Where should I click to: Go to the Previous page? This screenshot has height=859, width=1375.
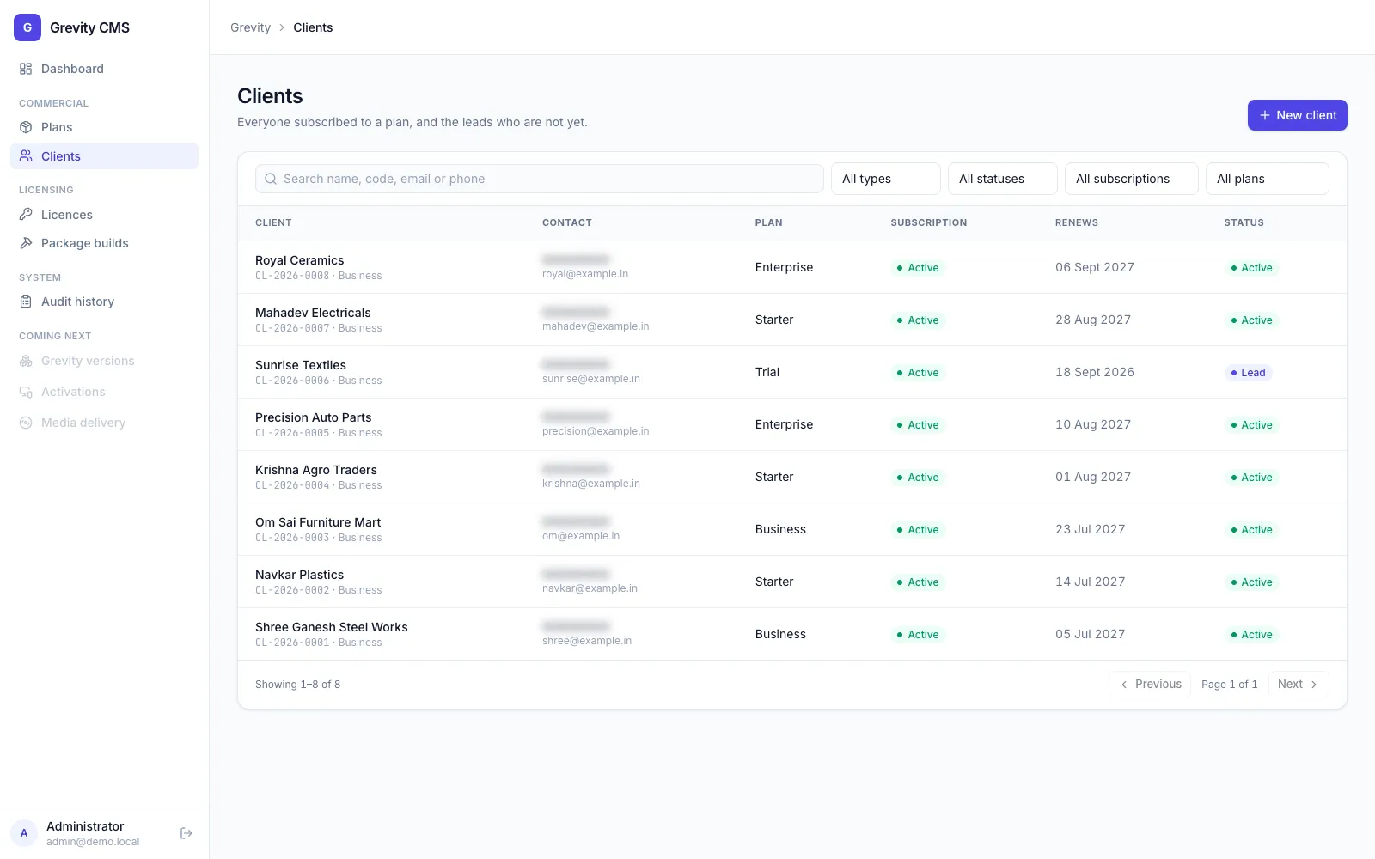(1150, 685)
